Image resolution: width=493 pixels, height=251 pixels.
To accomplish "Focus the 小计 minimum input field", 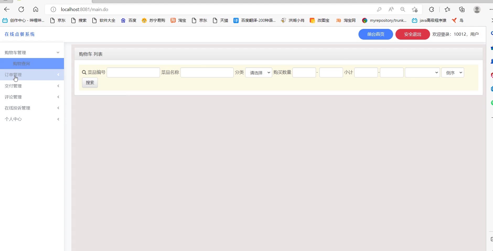I will click(366, 72).
